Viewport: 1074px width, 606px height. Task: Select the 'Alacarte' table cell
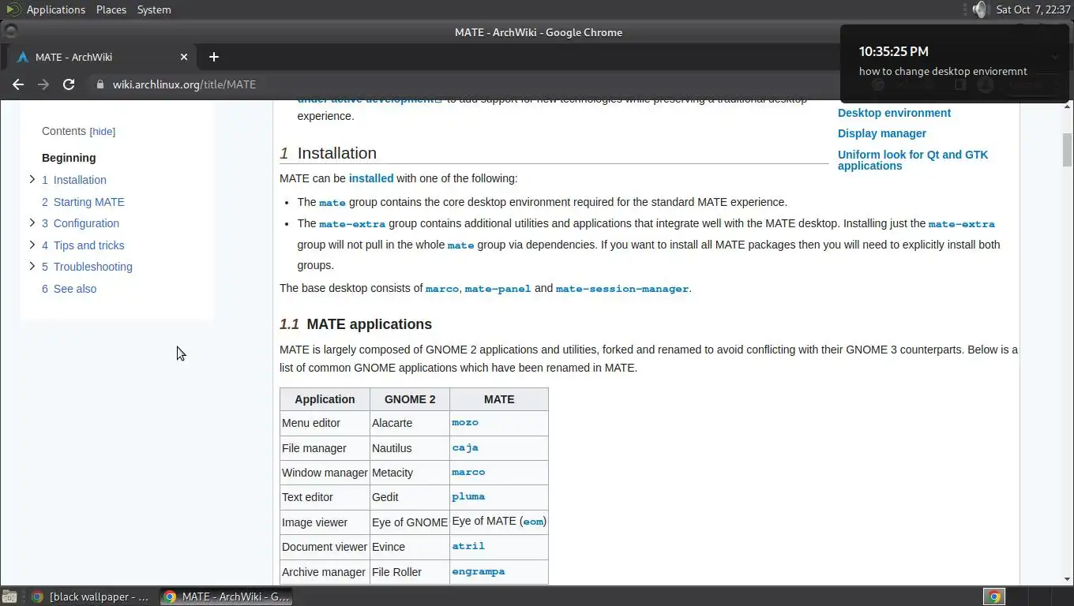click(x=409, y=423)
